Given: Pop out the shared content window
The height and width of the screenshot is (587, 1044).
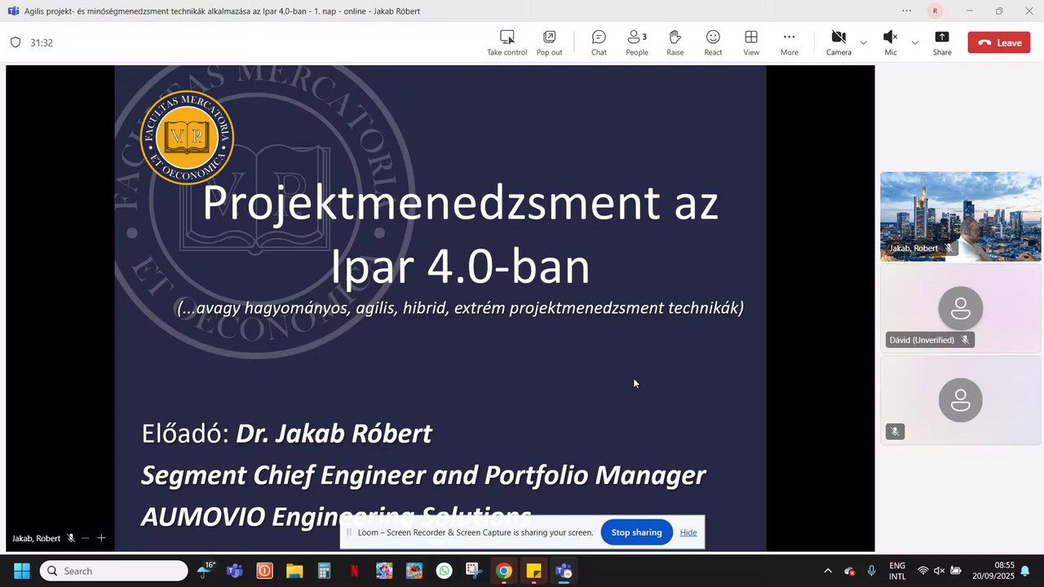Looking at the screenshot, I should [x=549, y=42].
